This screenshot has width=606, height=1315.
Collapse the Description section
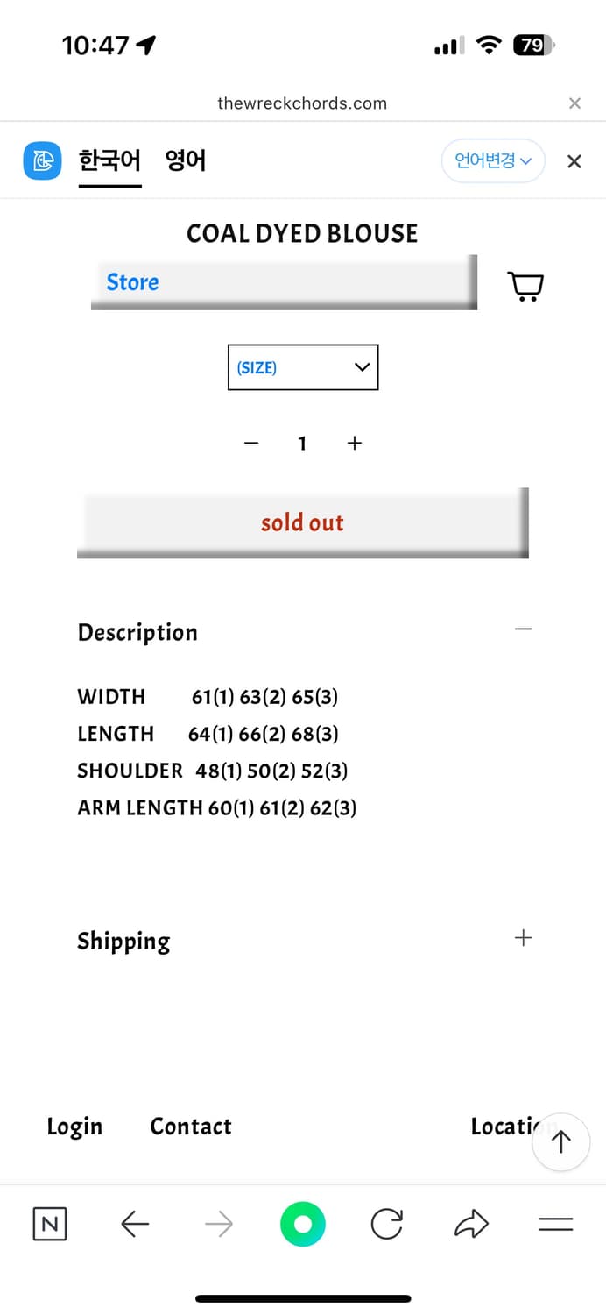pyautogui.click(x=524, y=629)
